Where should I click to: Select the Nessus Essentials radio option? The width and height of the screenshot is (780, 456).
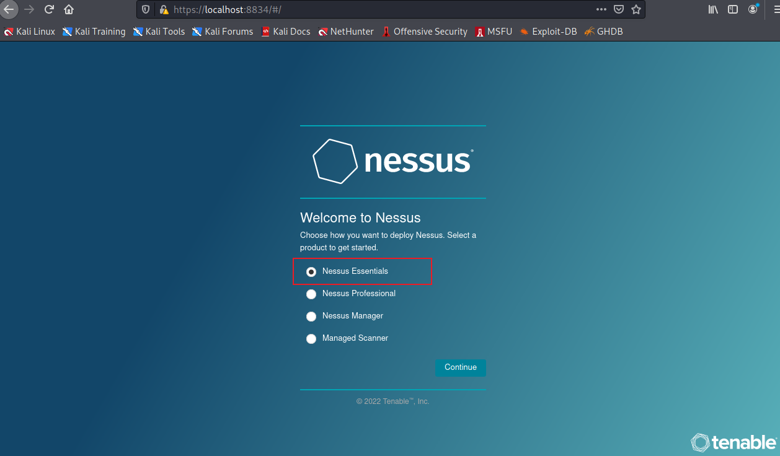pyautogui.click(x=311, y=271)
